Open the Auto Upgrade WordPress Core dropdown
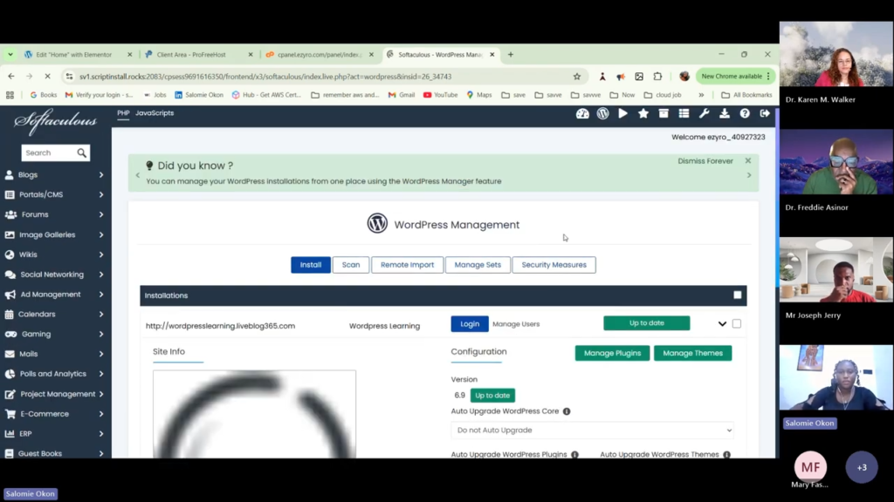 point(592,431)
